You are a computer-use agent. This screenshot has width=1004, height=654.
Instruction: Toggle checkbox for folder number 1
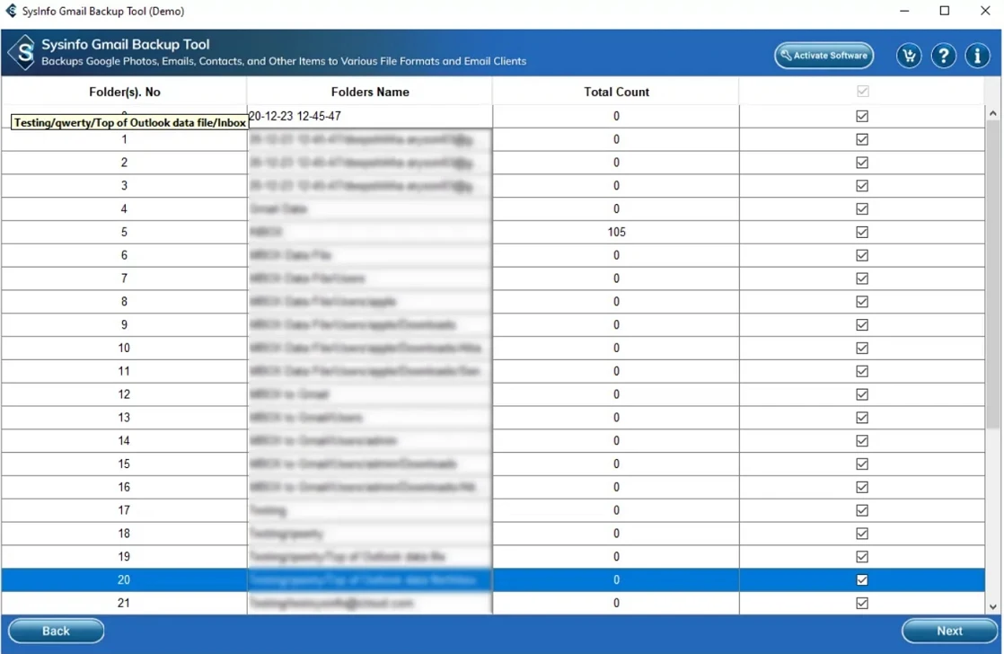click(862, 139)
